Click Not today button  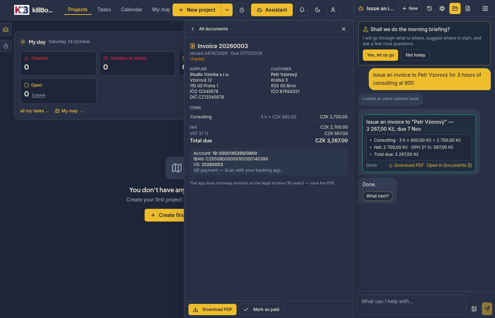click(x=415, y=55)
